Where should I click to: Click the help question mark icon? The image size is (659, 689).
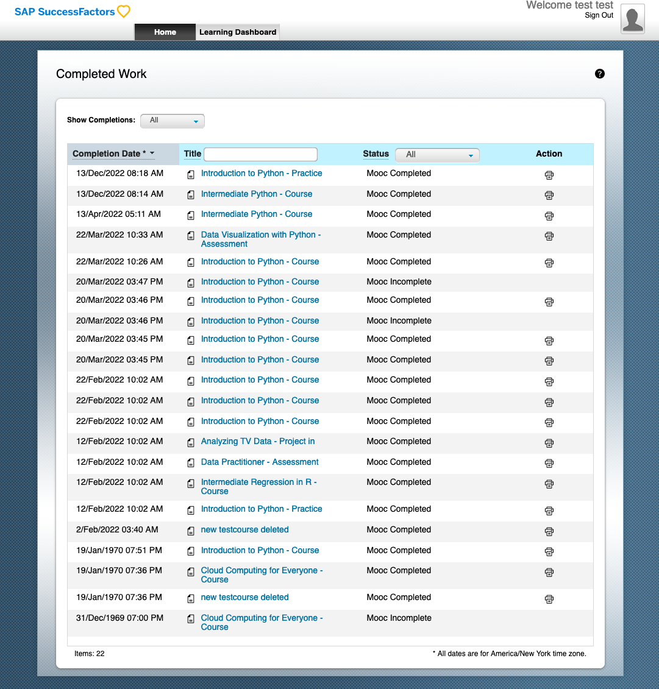[x=600, y=74]
